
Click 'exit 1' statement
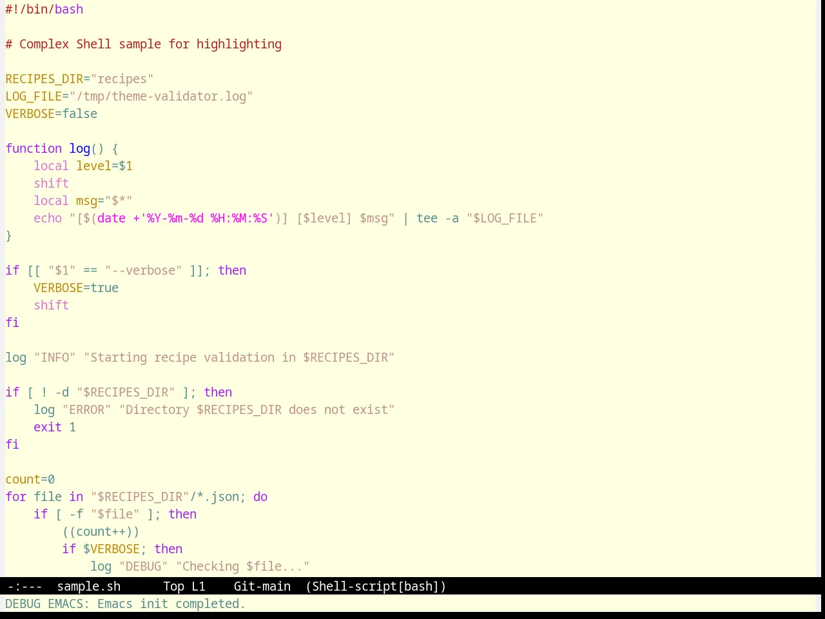55,427
